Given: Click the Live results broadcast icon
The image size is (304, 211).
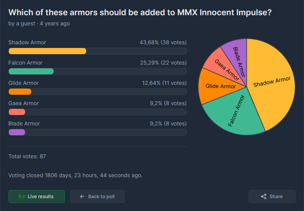Looking at the screenshot, I should [x=21, y=196].
